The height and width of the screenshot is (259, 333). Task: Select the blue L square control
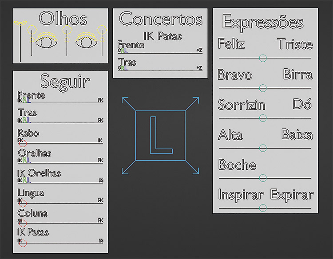160,135
